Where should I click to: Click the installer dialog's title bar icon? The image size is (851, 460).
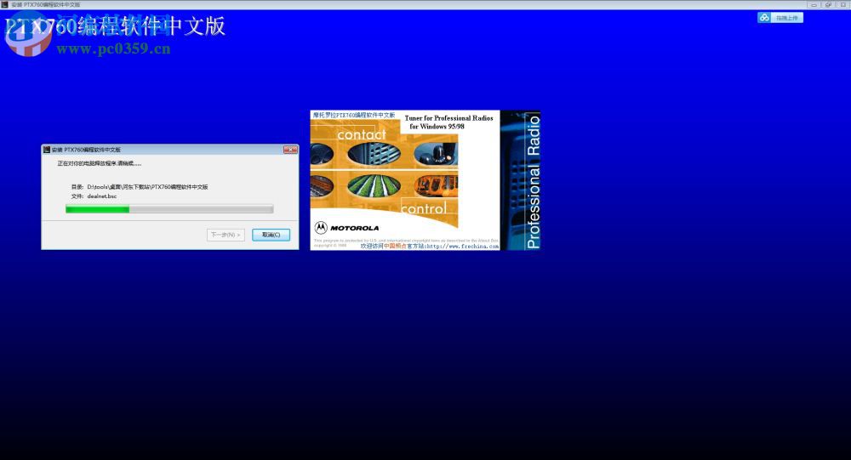pos(47,149)
